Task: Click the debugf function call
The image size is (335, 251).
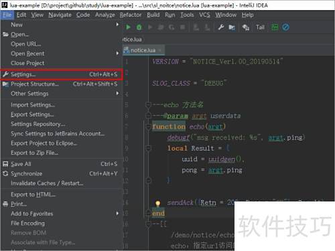Action: (x=178, y=137)
